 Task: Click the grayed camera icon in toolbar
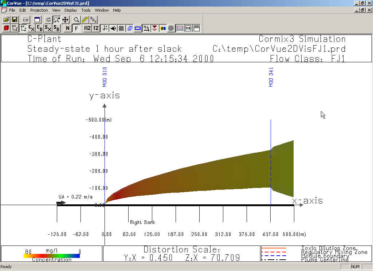[26, 20]
